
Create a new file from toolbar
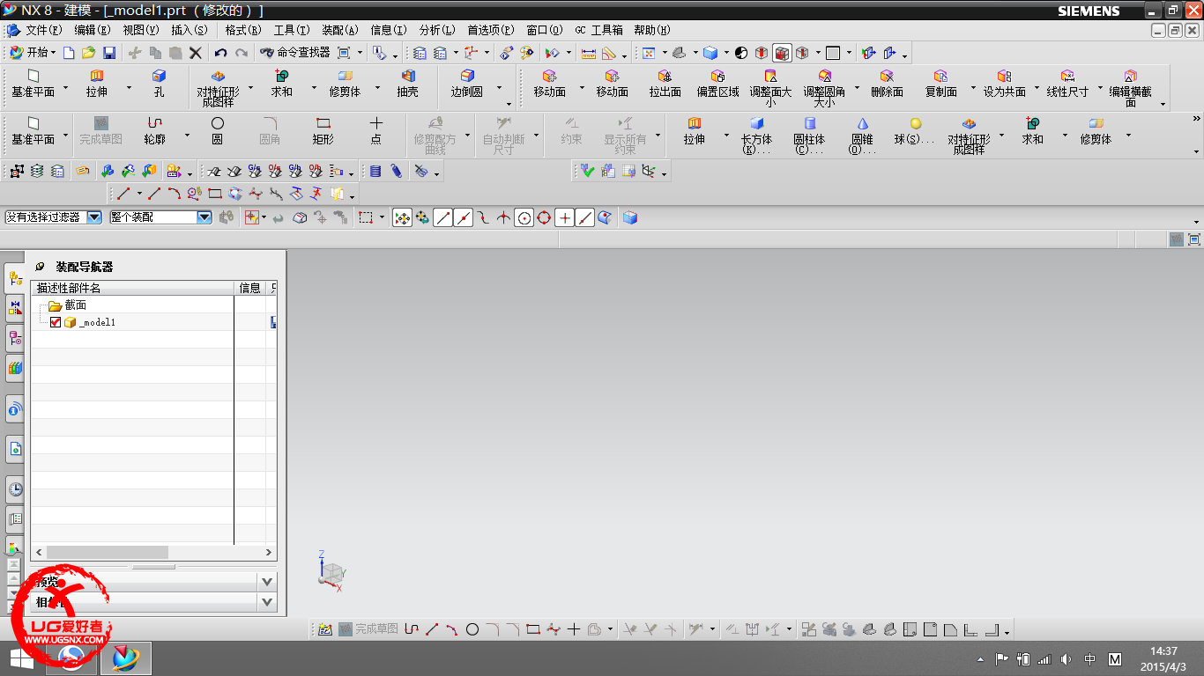pyautogui.click(x=69, y=53)
